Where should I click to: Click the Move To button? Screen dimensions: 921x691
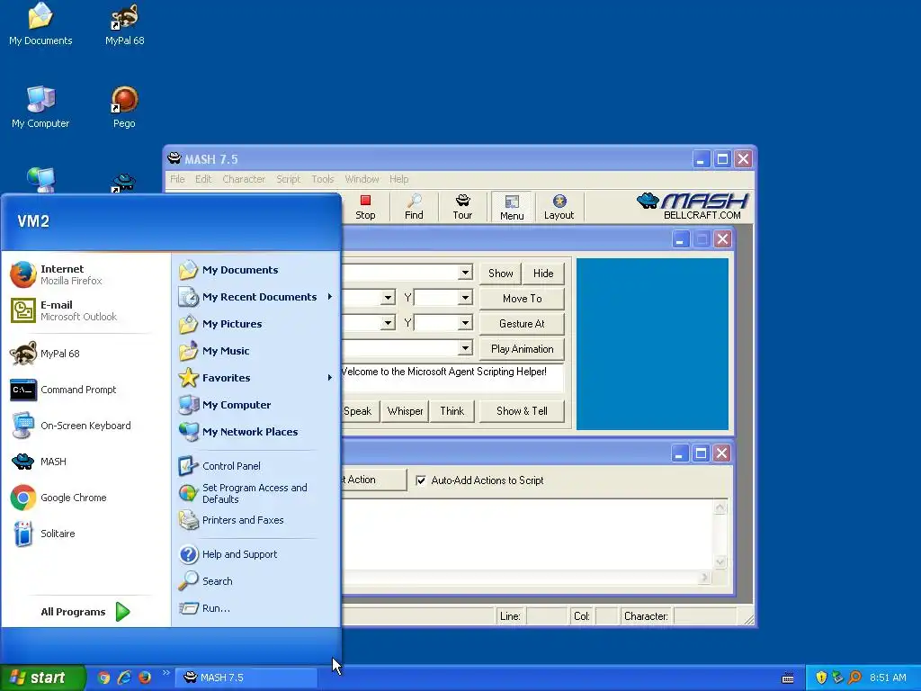523,299
